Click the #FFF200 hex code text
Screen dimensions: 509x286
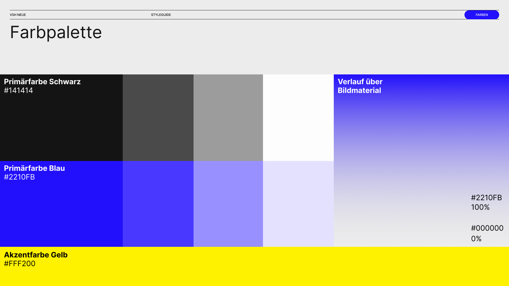[x=20, y=264]
